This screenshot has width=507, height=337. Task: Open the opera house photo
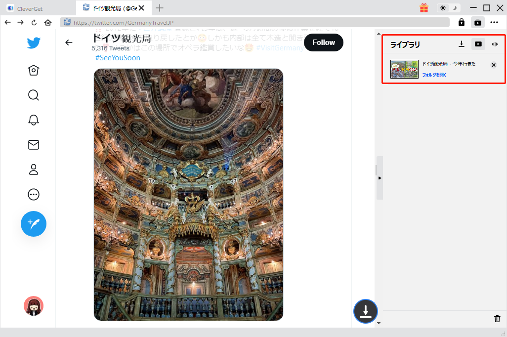188,194
